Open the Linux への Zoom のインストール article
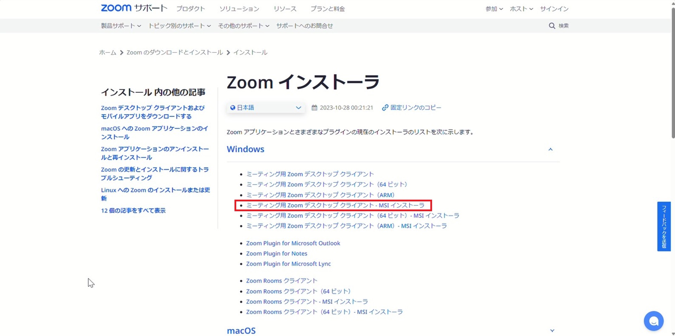Image resolution: width=675 pixels, height=336 pixels. [x=155, y=194]
